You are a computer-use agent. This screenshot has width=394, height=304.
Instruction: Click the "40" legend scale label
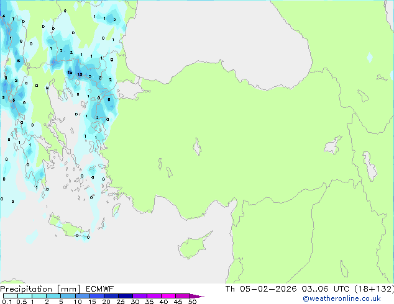click(163, 302)
